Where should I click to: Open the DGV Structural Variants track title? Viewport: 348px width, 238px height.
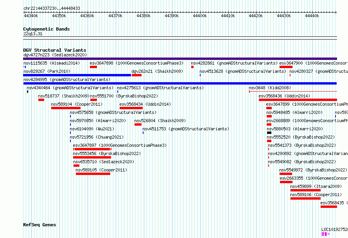[55, 50]
